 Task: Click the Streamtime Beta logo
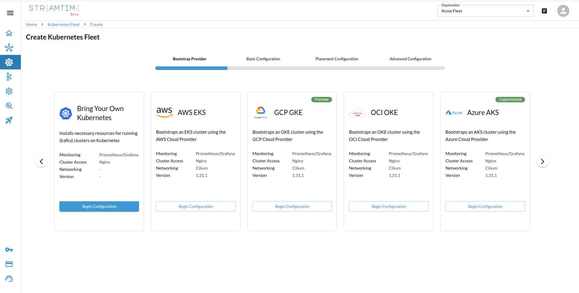pyautogui.click(x=54, y=10)
